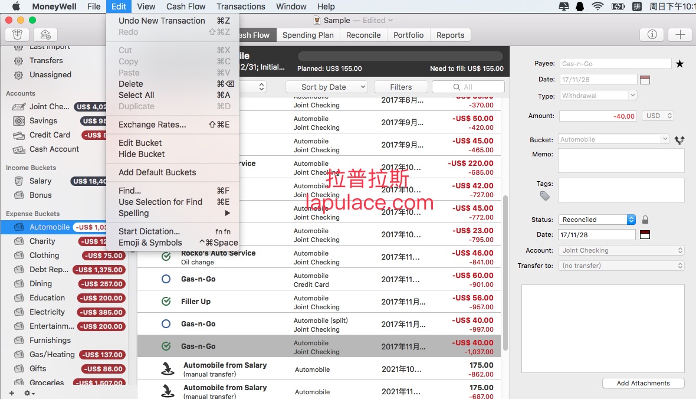
Task: Open the USD currency selector
Action: click(x=658, y=116)
